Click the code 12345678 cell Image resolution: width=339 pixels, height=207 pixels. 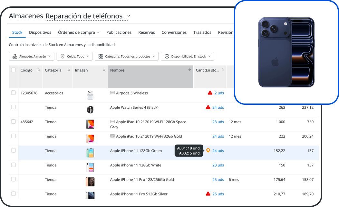(x=29, y=93)
